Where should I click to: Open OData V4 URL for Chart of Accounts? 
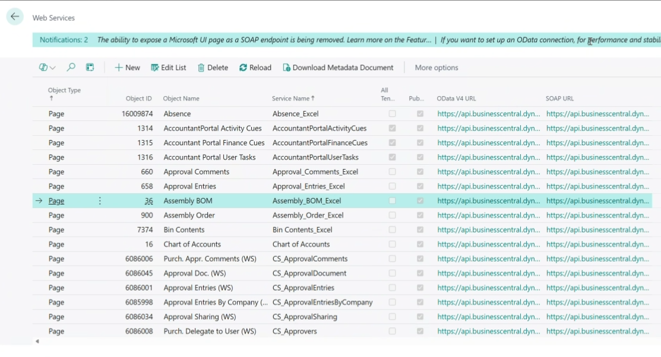pos(489,244)
